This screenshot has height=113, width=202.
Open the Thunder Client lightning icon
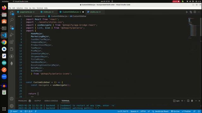tap(12, 56)
